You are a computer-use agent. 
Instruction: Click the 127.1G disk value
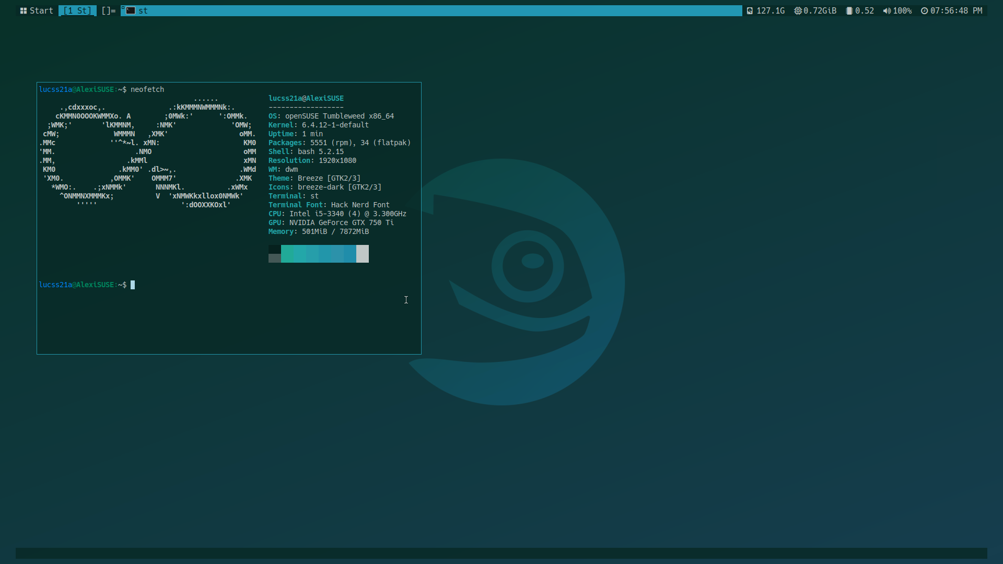[771, 10]
